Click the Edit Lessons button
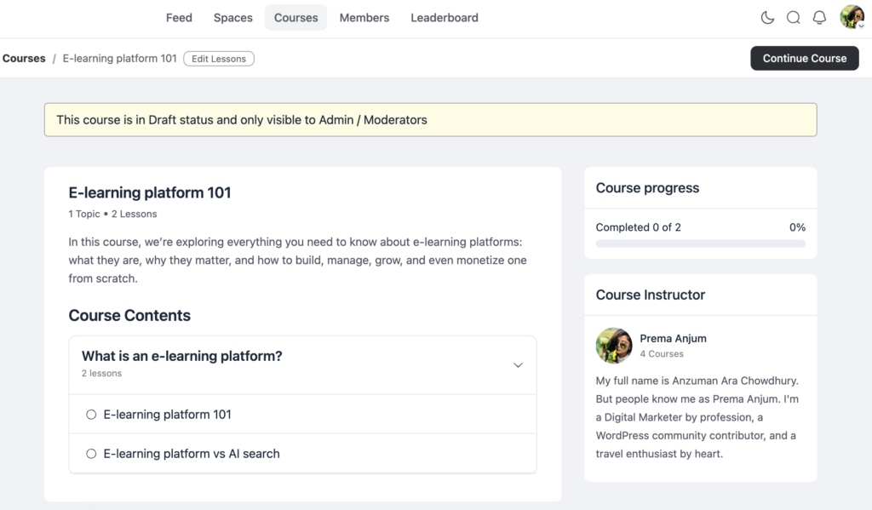The height and width of the screenshot is (510, 872). [218, 58]
